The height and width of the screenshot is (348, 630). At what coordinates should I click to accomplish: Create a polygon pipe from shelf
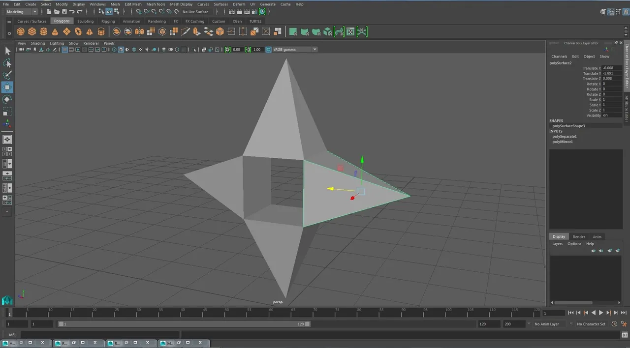click(x=101, y=32)
